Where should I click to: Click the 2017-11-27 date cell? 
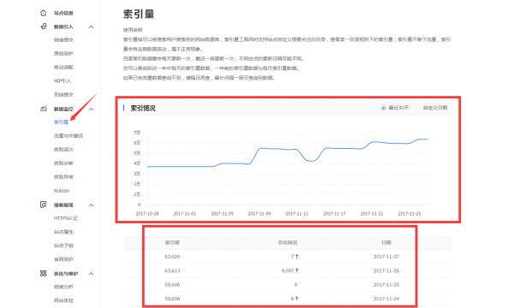click(x=386, y=257)
